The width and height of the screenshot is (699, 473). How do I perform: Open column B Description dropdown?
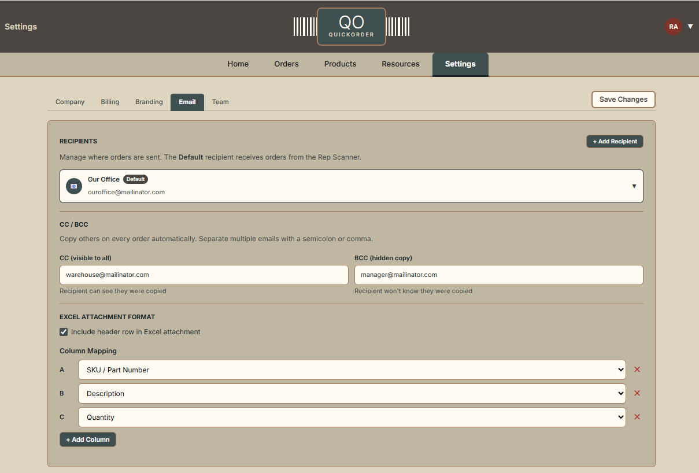click(352, 393)
